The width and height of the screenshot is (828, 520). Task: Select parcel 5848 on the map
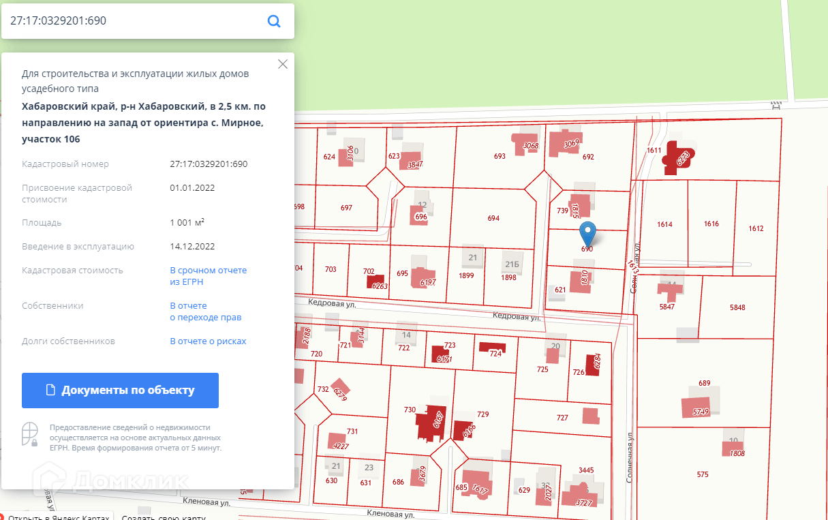737,308
